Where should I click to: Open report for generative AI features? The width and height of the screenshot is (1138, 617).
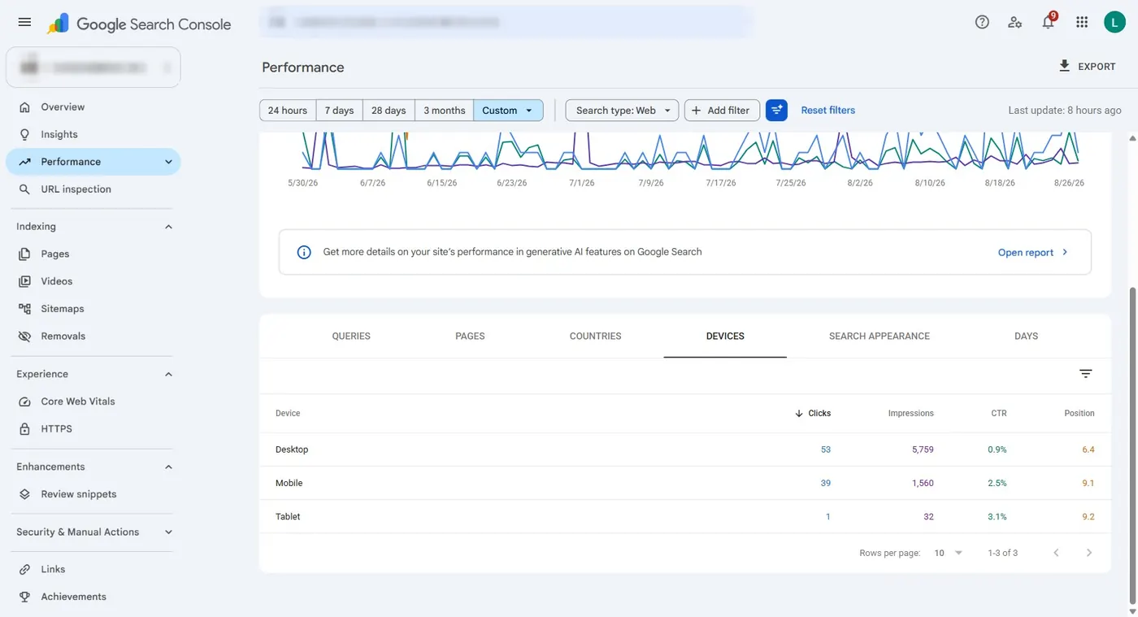point(1033,253)
